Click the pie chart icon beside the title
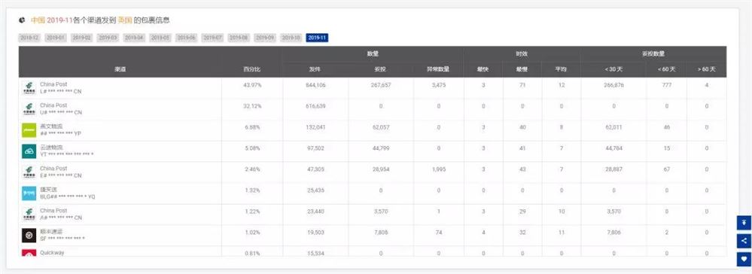752x274 pixels. [x=22, y=20]
